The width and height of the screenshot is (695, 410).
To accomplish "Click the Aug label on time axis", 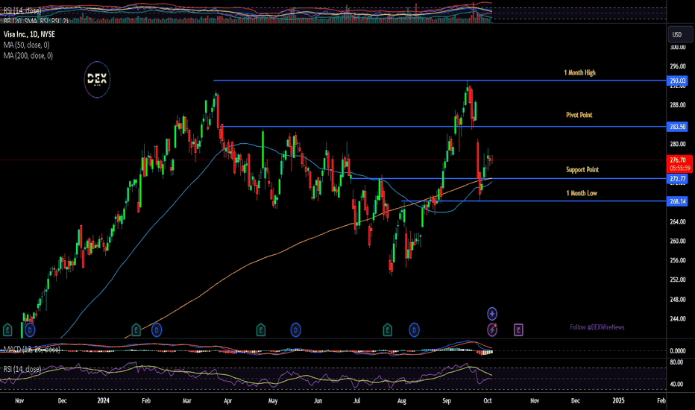I will 401,401.
